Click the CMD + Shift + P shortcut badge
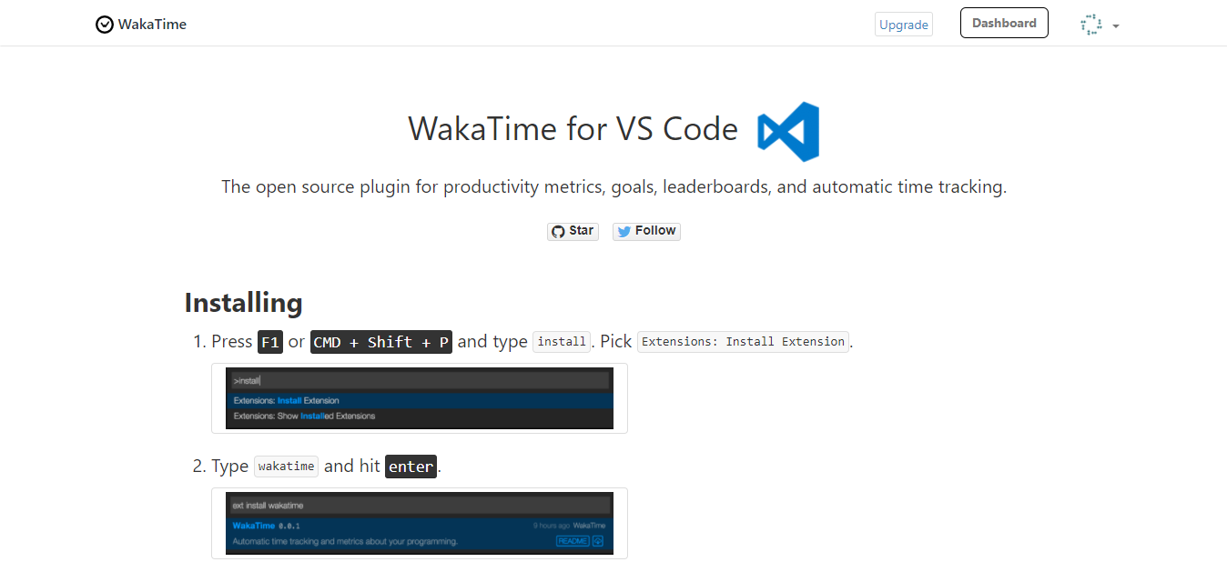The image size is (1227, 562). click(x=380, y=341)
